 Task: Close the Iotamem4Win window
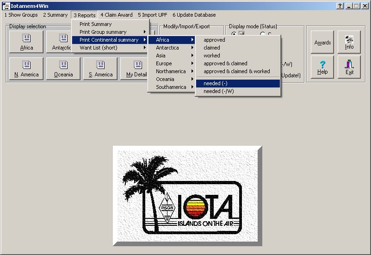365,6
